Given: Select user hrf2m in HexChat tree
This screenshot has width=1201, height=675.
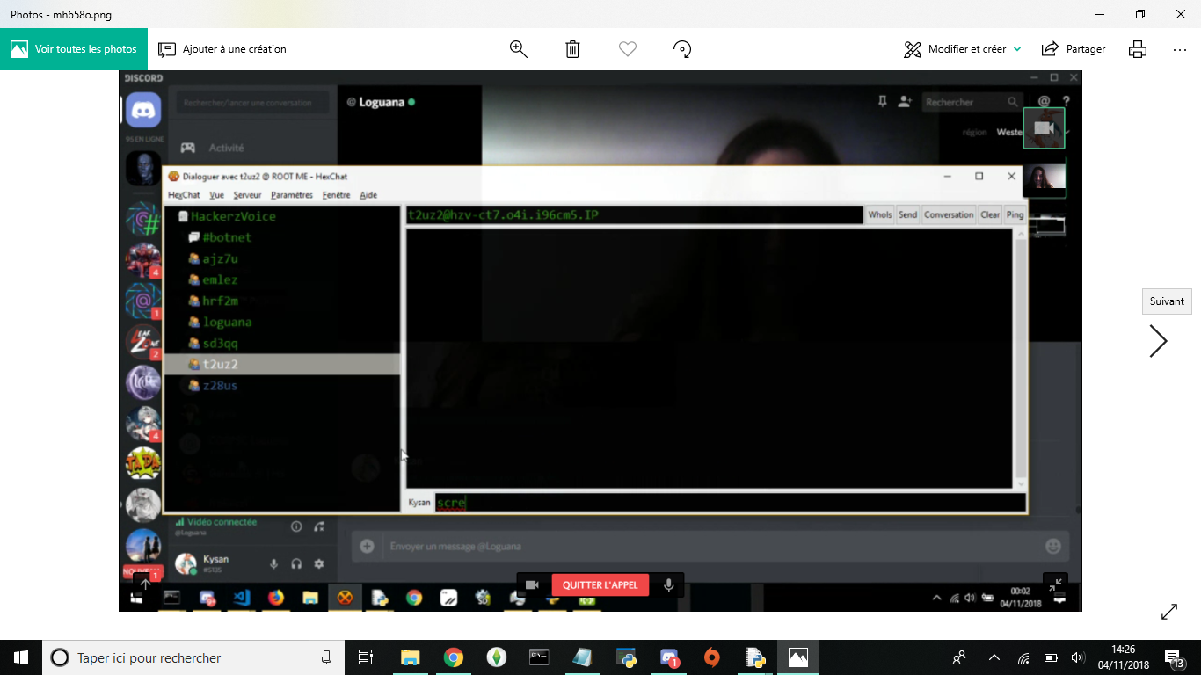Looking at the screenshot, I should [x=220, y=301].
